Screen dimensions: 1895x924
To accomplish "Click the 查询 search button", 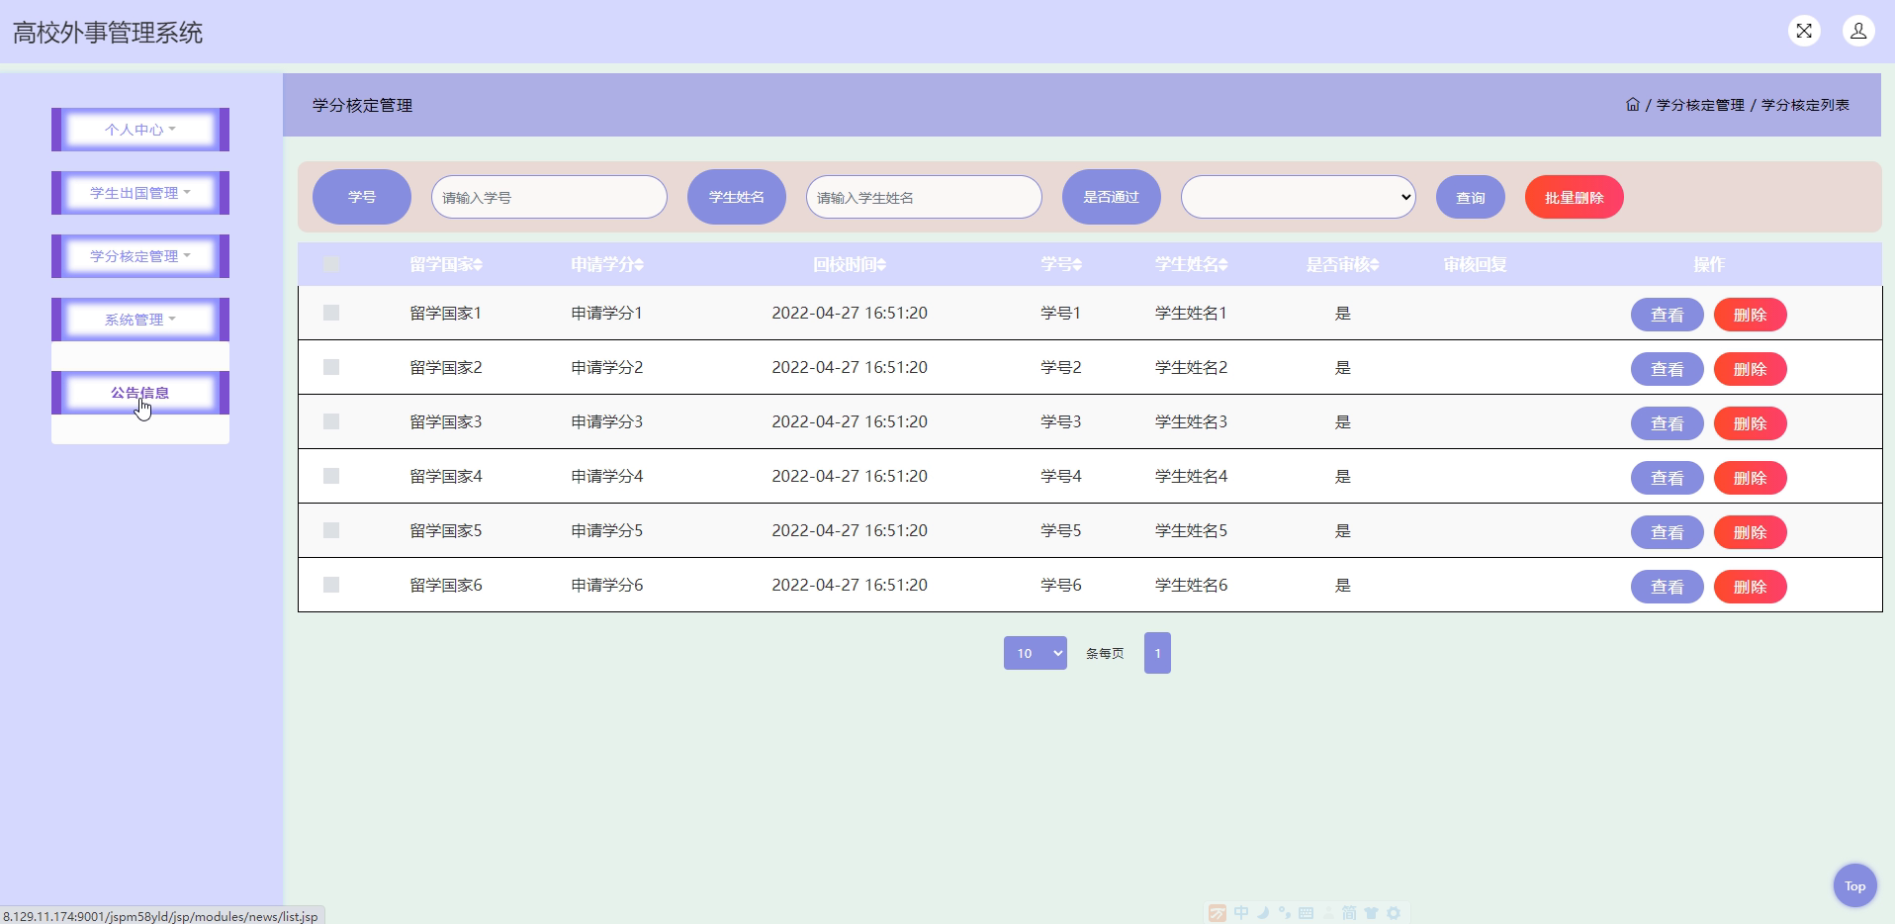I will [1471, 197].
